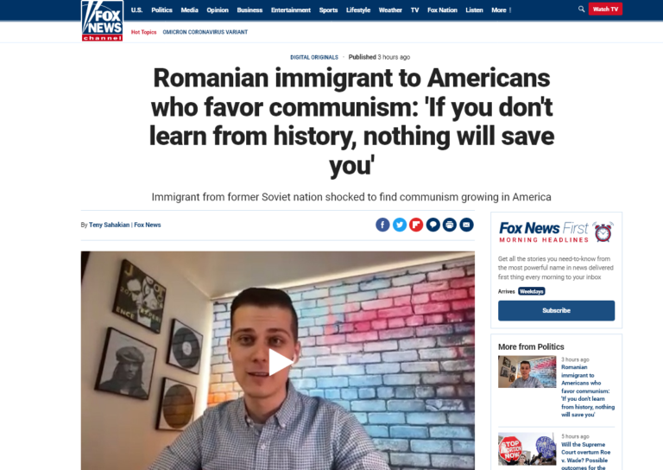The image size is (663, 470).
Task: Open the Digital Originals category link
Action: tap(314, 57)
